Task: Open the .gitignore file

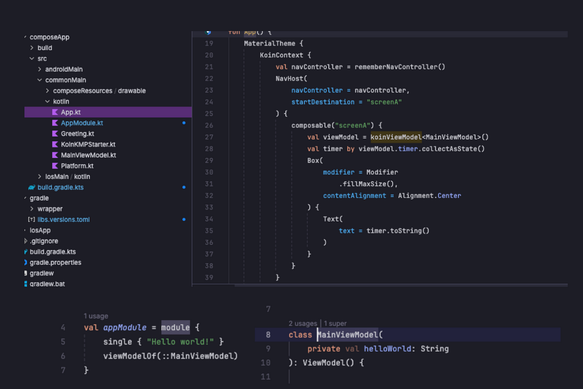Action: point(44,241)
